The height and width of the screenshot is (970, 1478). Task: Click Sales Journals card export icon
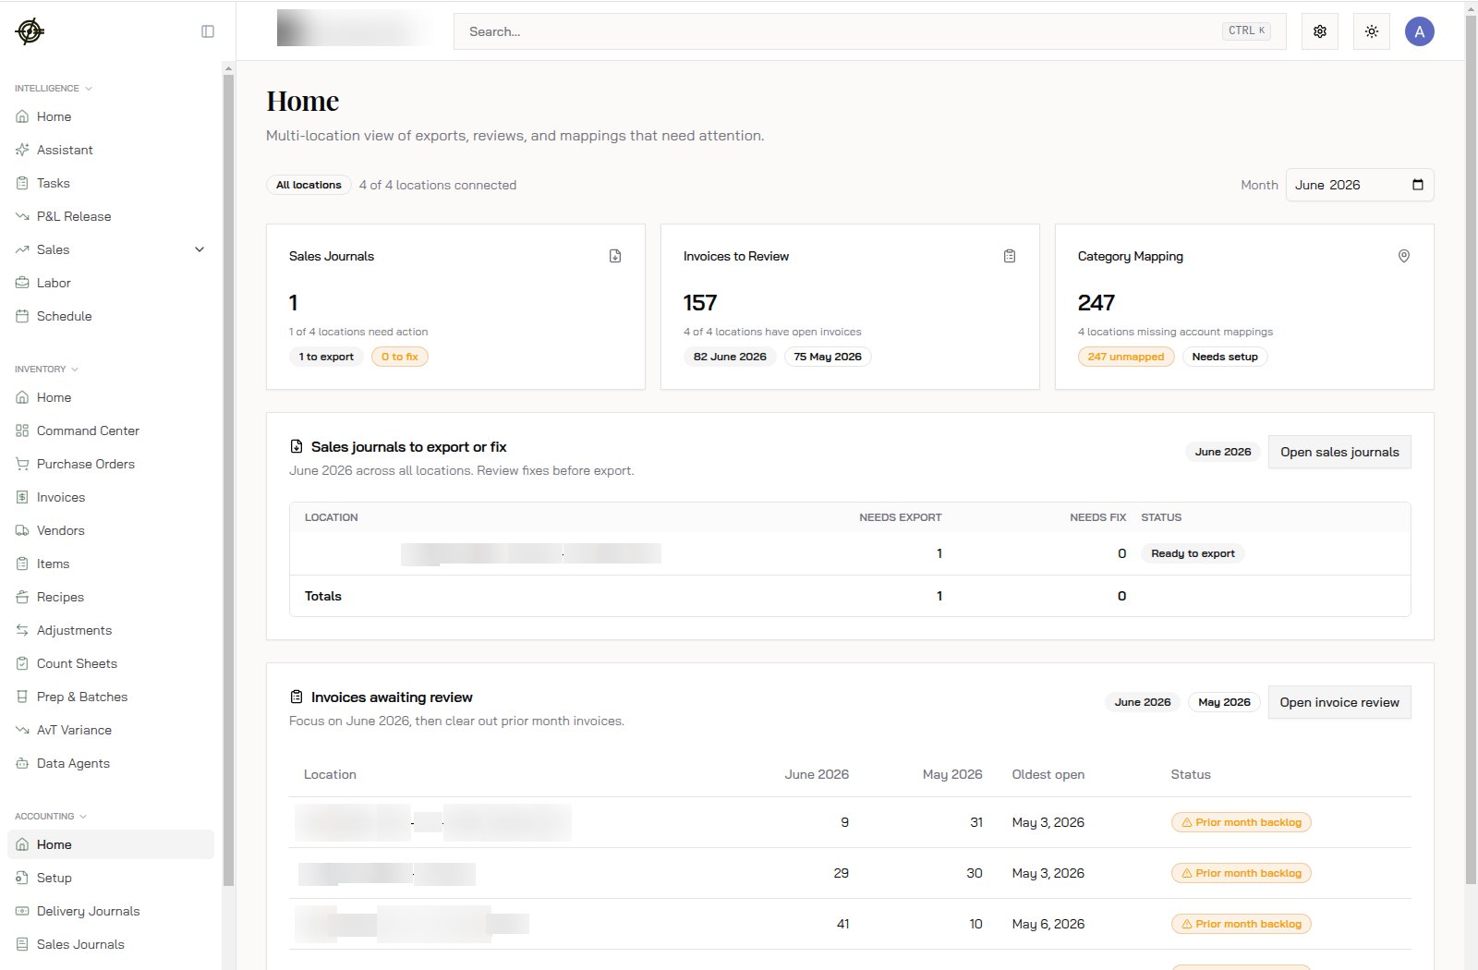point(615,256)
